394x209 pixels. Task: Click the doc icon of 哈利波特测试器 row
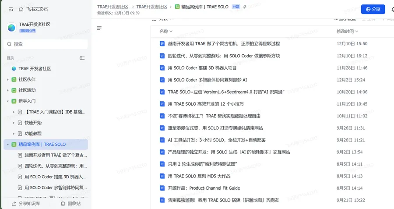click(162, 164)
